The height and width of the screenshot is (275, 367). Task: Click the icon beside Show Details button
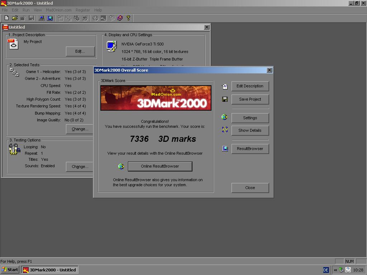[x=225, y=129]
